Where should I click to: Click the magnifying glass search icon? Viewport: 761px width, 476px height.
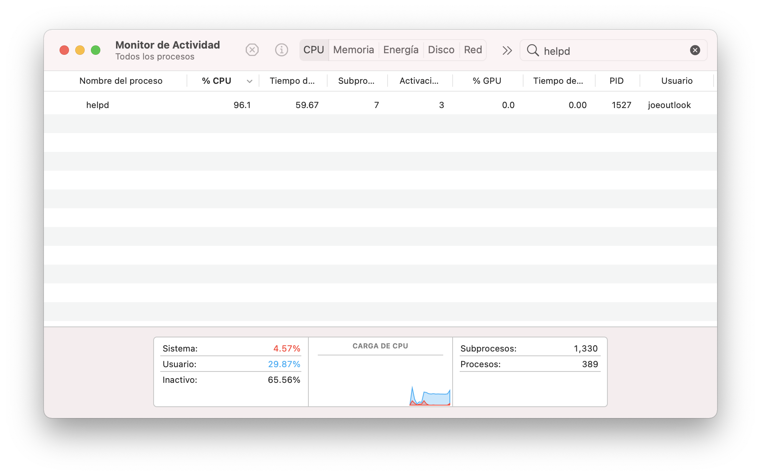point(533,50)
